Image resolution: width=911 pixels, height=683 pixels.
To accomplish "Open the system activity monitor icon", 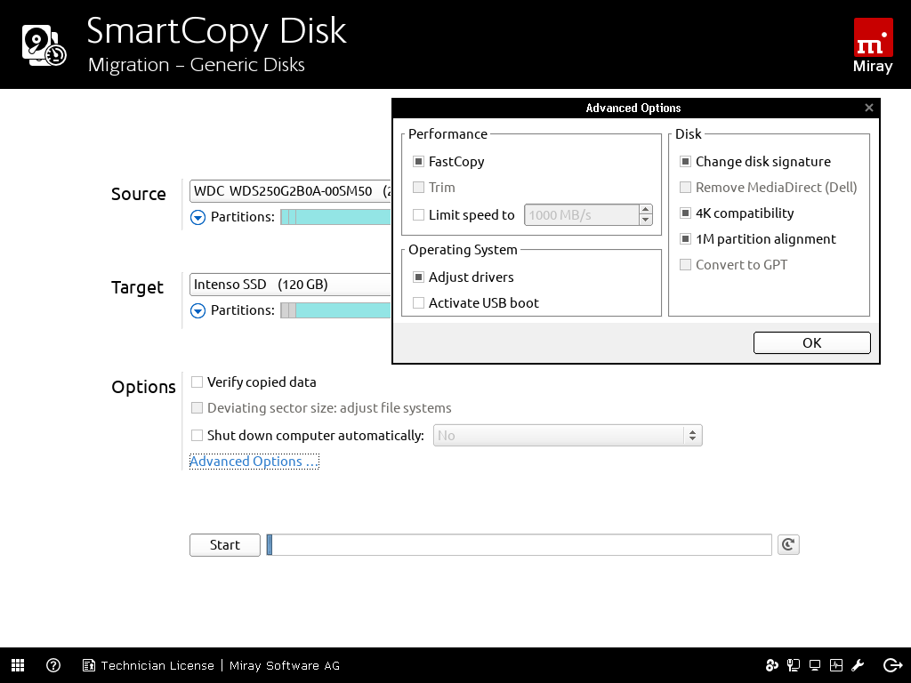I will [836, 665].
